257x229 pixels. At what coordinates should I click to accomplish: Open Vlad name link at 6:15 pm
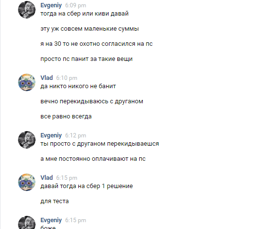pyautogui.click(x=47, y=178)
